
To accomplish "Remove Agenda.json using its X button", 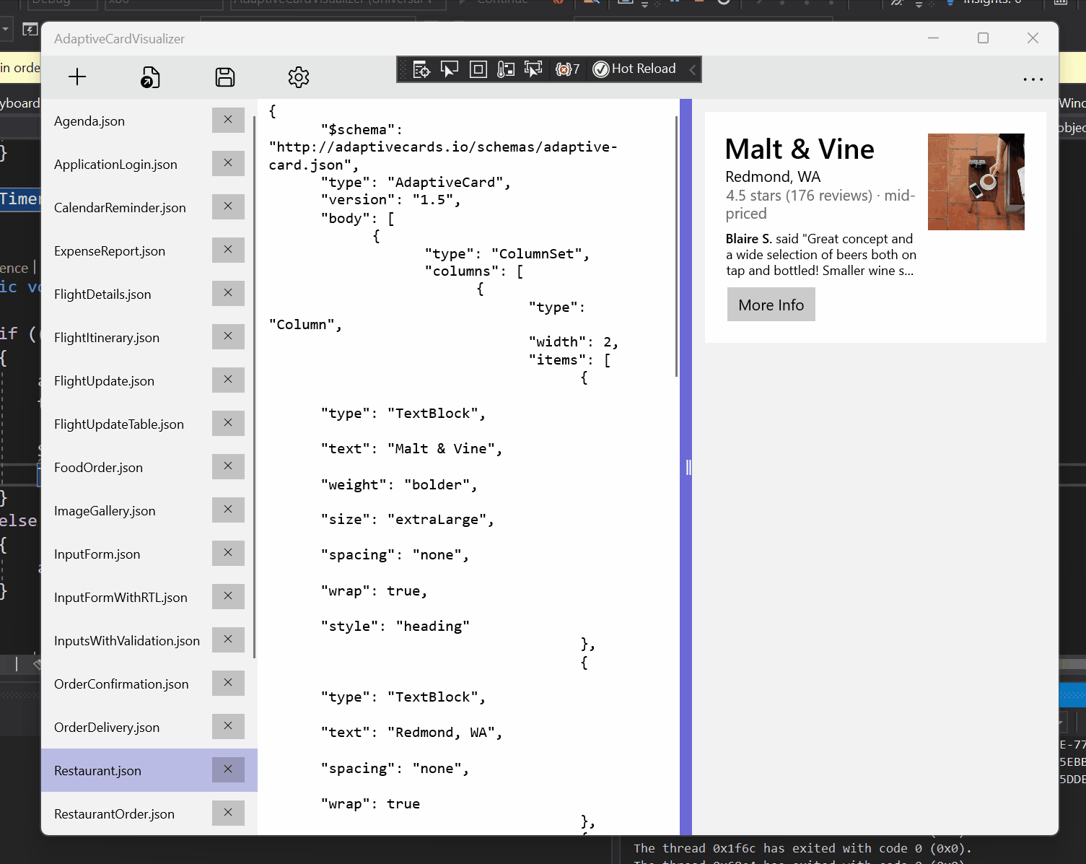I will click(x=228, y=121).
